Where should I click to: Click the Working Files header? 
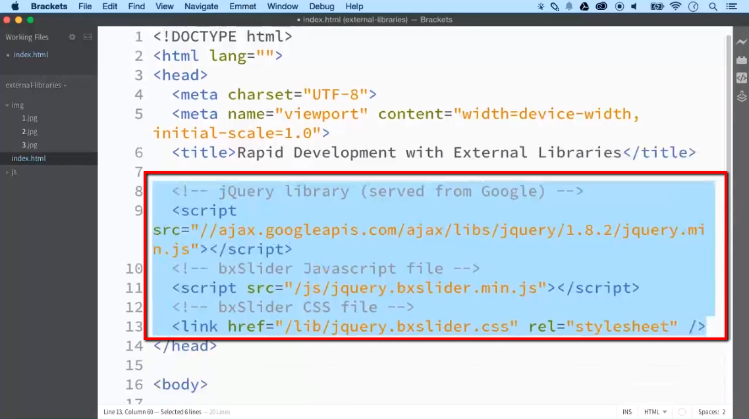(27, 37)
